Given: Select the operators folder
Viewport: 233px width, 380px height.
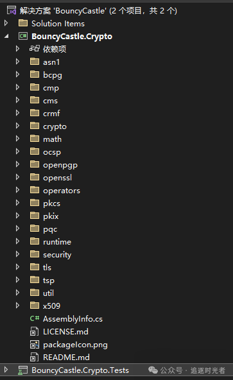Looking at the screenshot, I should [x=62, y=191].
